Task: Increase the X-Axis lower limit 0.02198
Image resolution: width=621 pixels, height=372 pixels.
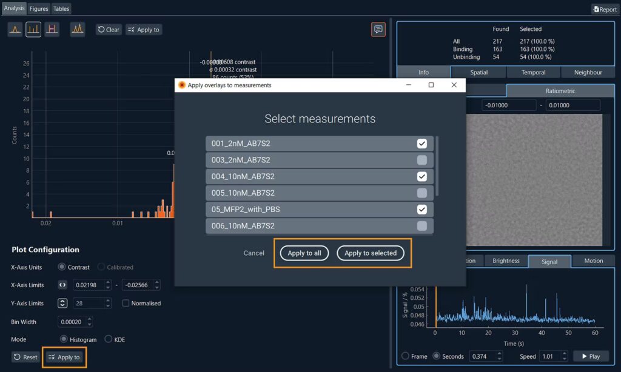Action: pos(108,282)
